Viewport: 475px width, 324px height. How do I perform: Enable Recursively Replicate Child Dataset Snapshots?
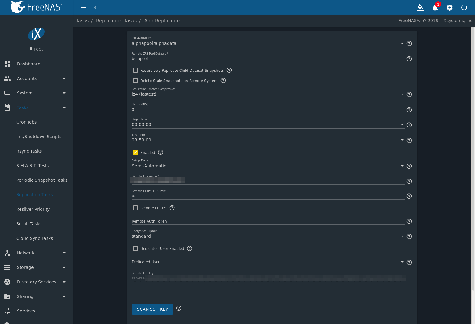[135, 70]
